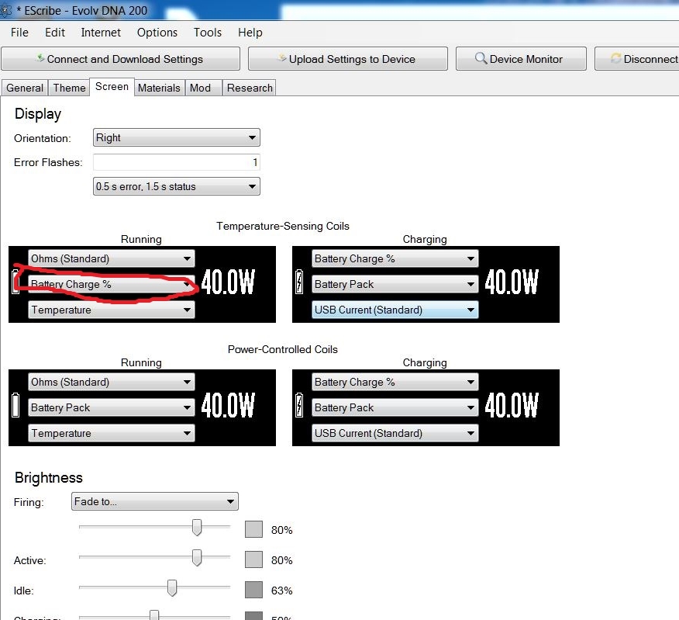Viewport: 679px width, 620px height.
Task: Open USB Current dropdown in Temperature-Sensing Charging
Action: point(395,310)
